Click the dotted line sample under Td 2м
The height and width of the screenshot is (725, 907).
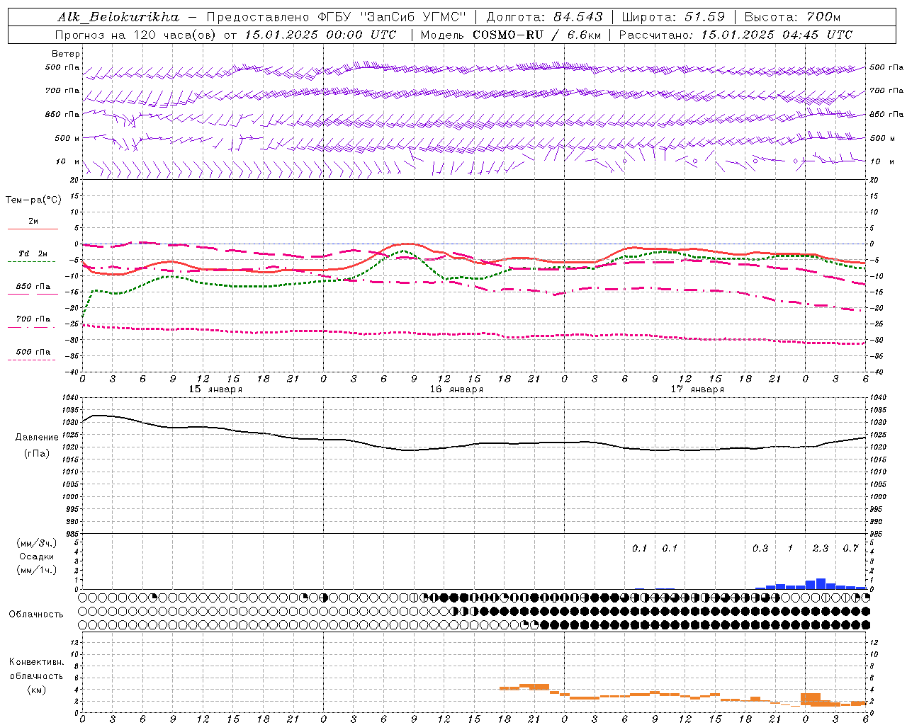pyautogui.click(x=32, y=261)
